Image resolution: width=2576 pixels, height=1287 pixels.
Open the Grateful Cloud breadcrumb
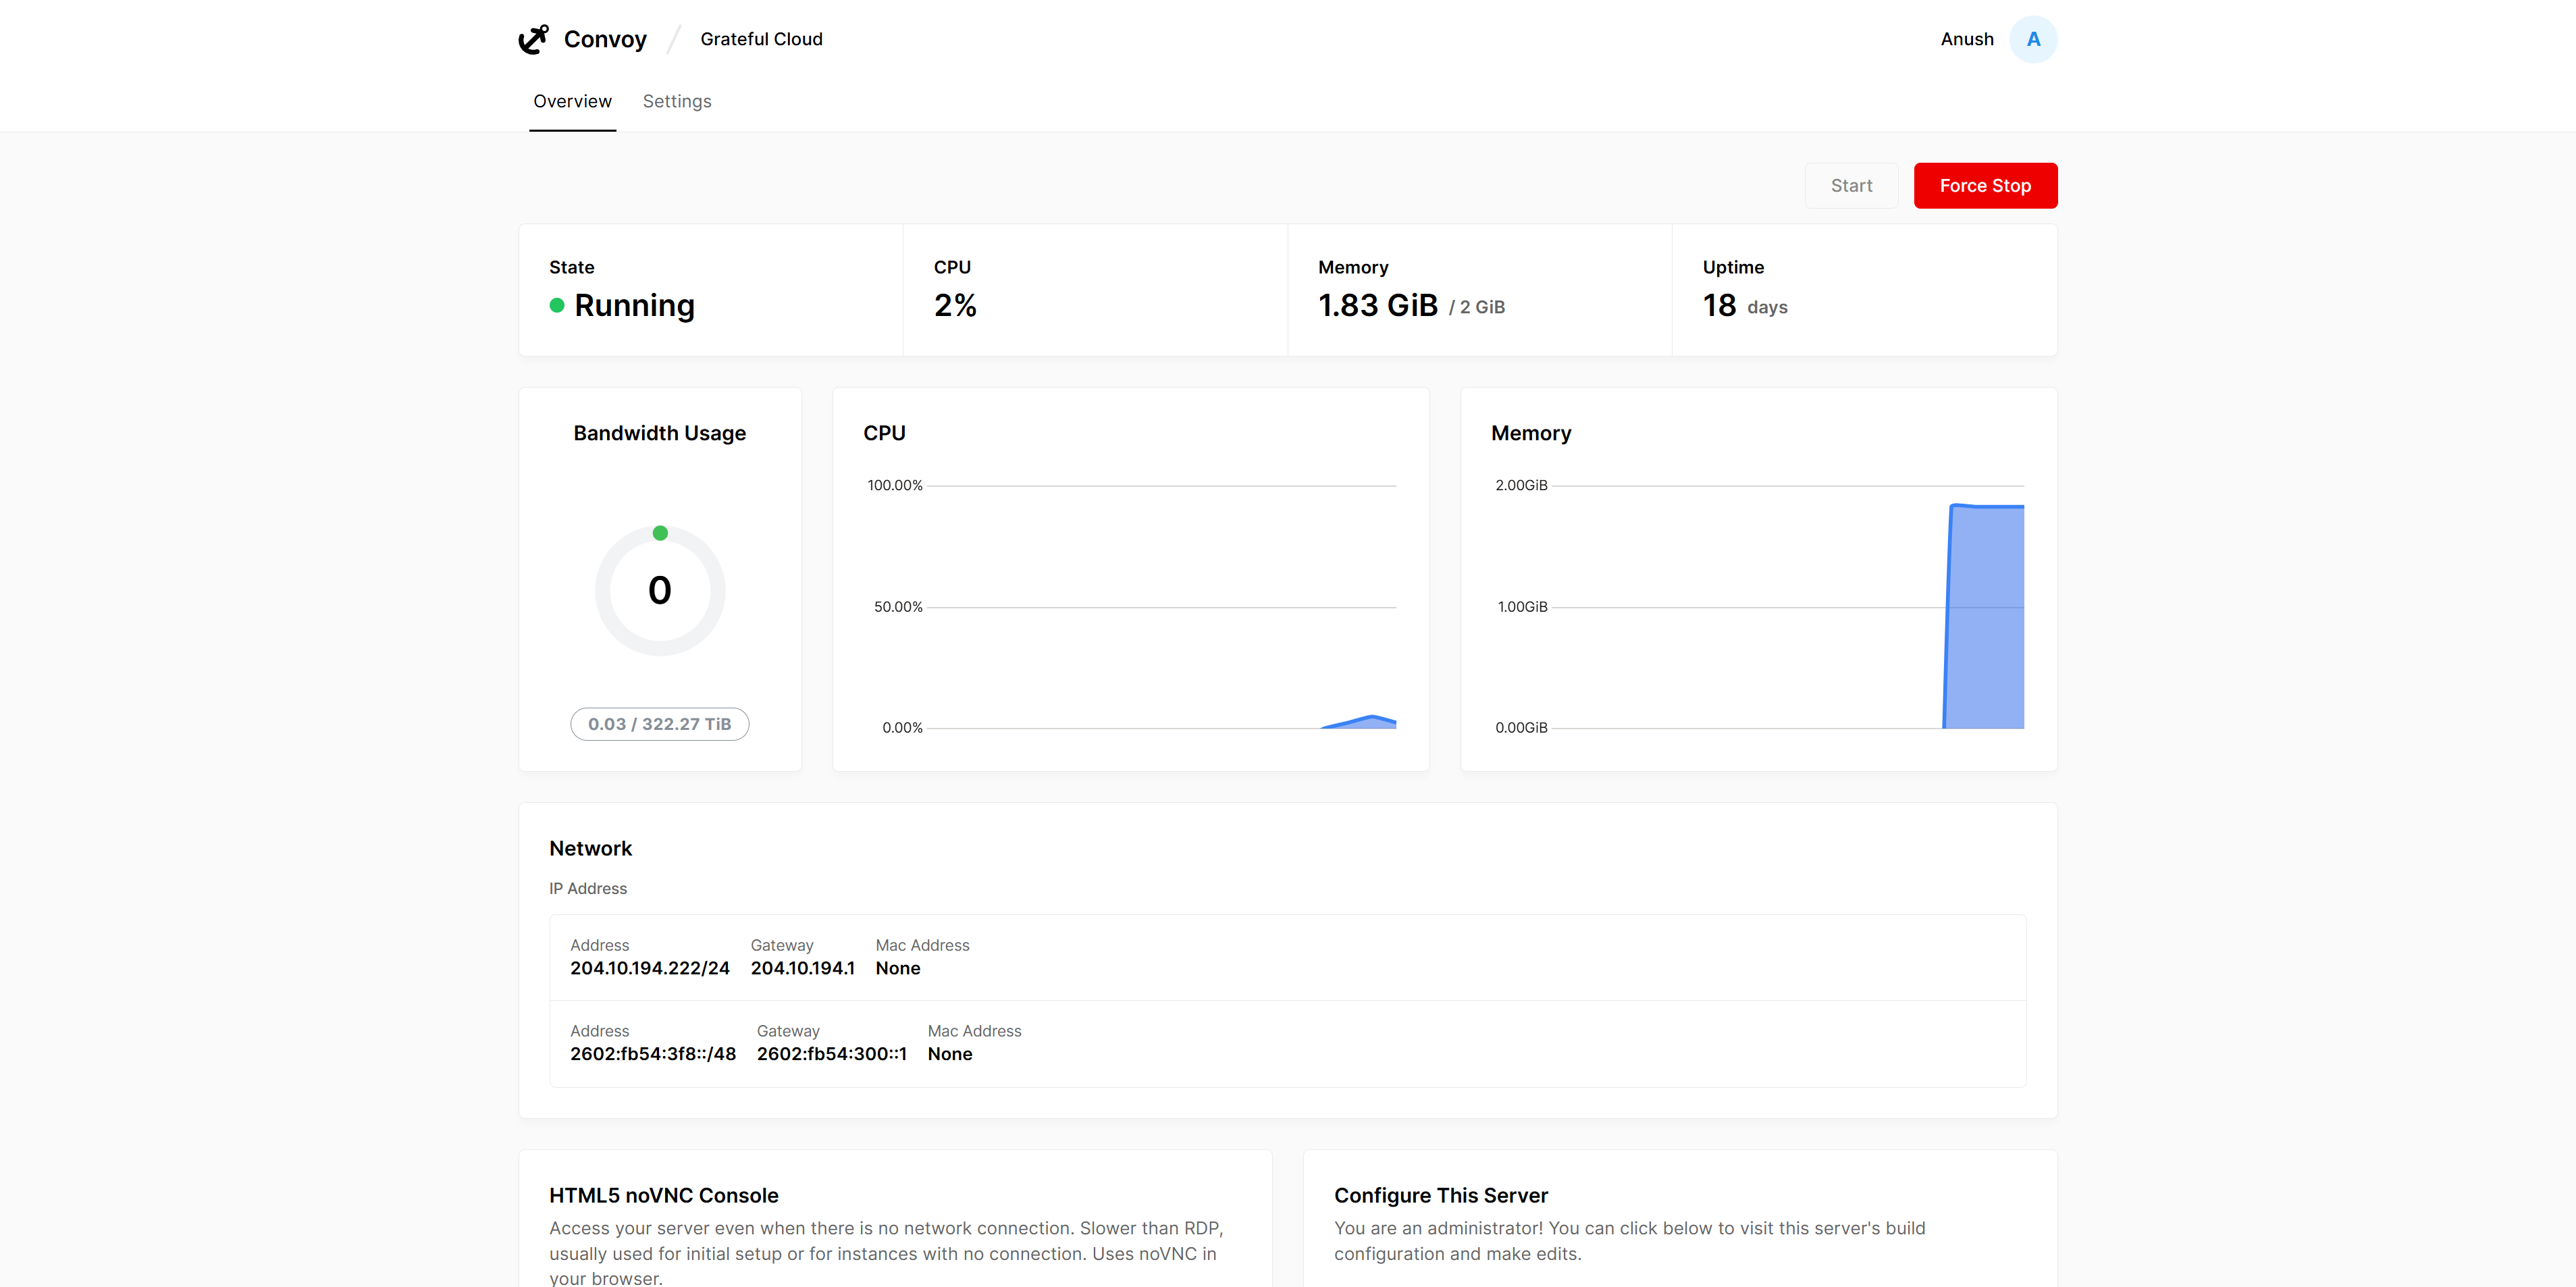761,39
